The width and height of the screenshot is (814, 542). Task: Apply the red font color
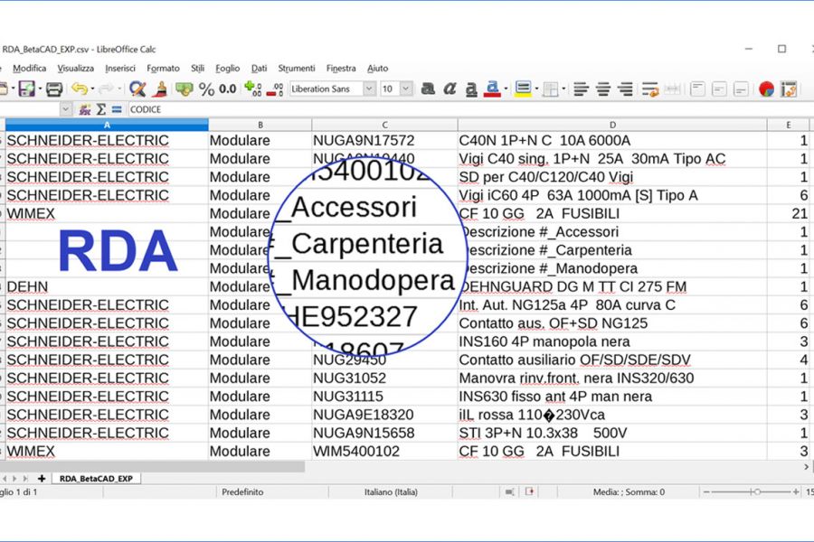(492, 89)
